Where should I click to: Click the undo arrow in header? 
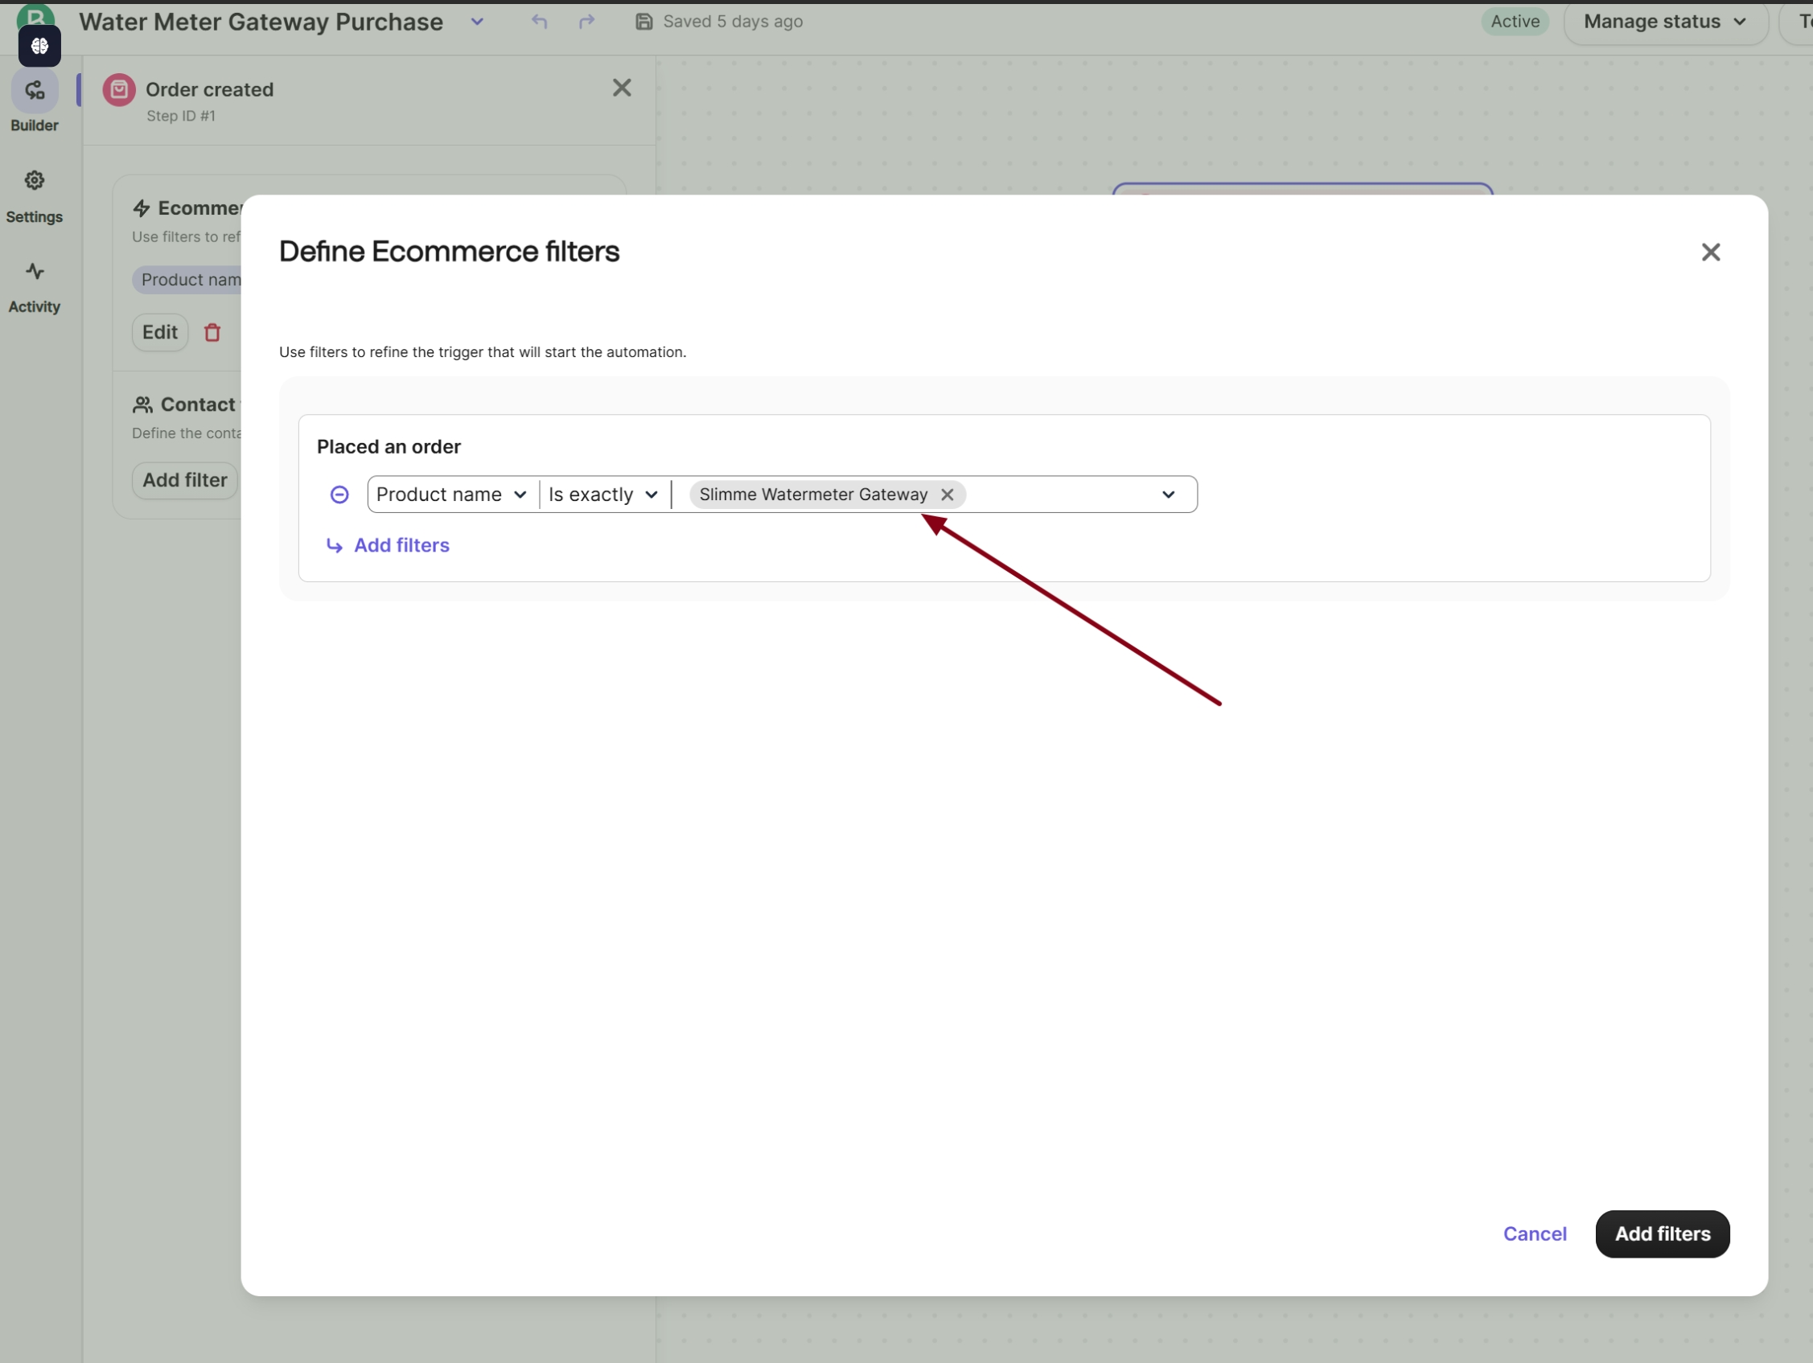[538, 22]
